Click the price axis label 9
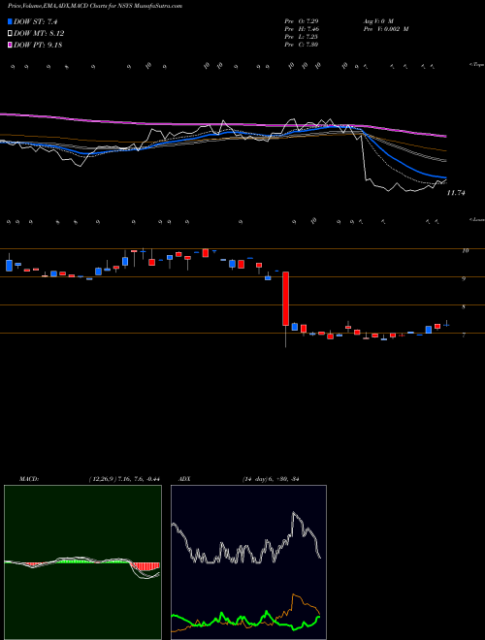Image resolution: width=485 pixels, height=640 pixels. [x=464, y=279]
